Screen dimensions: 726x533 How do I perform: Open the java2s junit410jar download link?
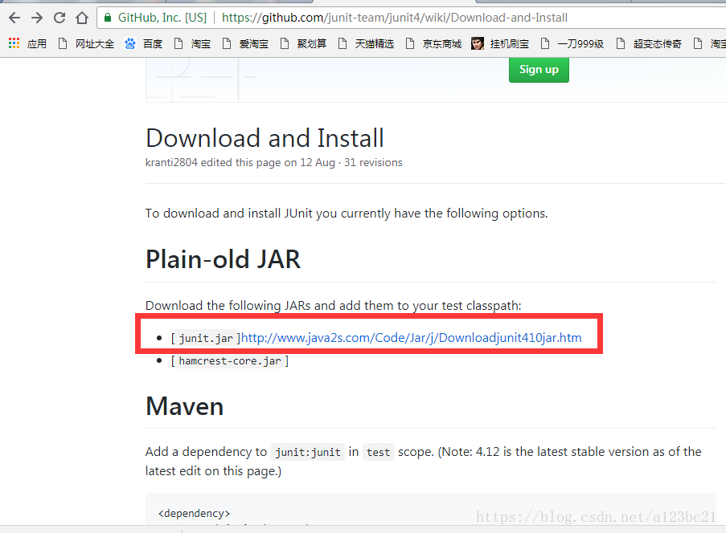point(411,338)
